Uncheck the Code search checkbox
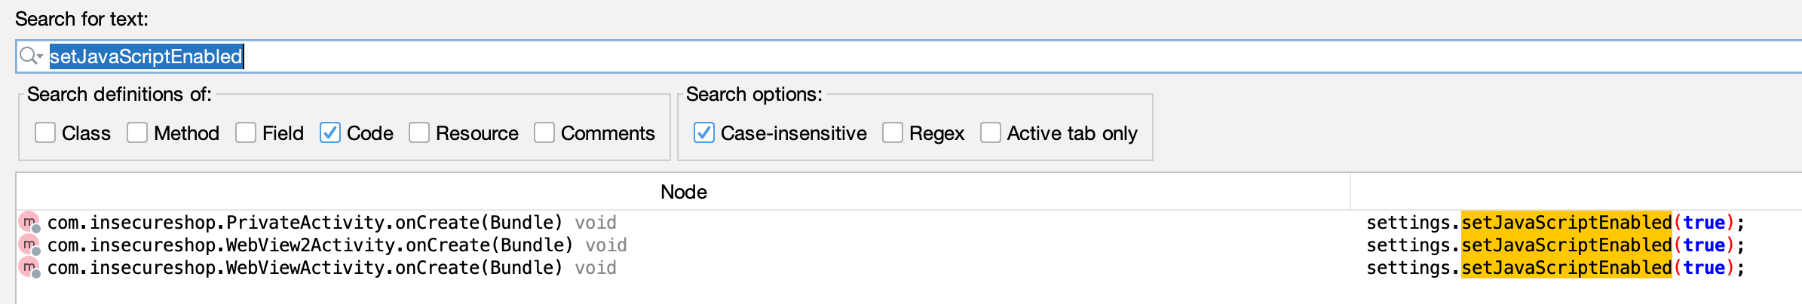1802x304 pixels. click(x=330, y=133)
